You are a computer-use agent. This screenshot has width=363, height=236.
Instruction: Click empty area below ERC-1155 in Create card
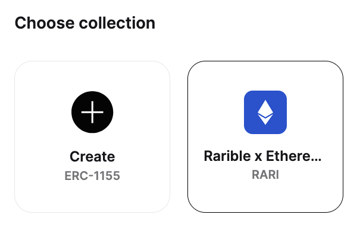(92, 197)
